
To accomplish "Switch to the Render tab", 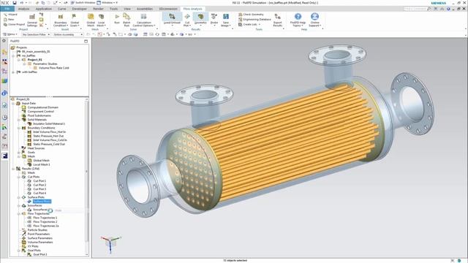I will tap(98, 9).
